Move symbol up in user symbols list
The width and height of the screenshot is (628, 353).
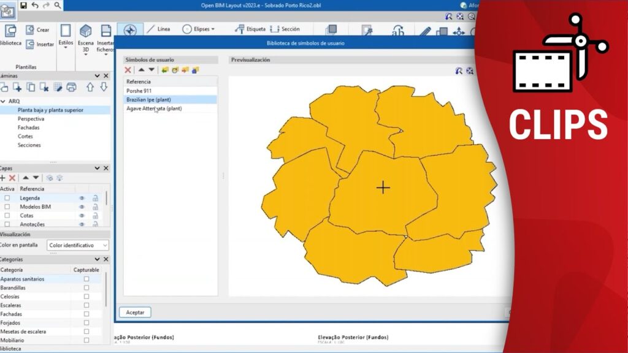pyautogui.click(x=141, y=70)
